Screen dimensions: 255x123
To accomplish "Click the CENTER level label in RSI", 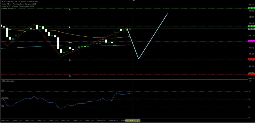I will (x=5, y=98).
